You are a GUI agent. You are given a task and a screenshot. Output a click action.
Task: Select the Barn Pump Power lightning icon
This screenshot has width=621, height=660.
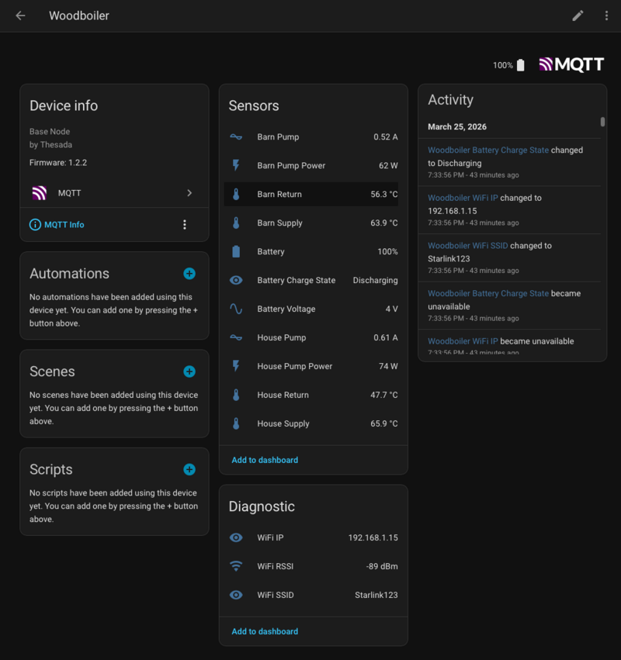236,165
